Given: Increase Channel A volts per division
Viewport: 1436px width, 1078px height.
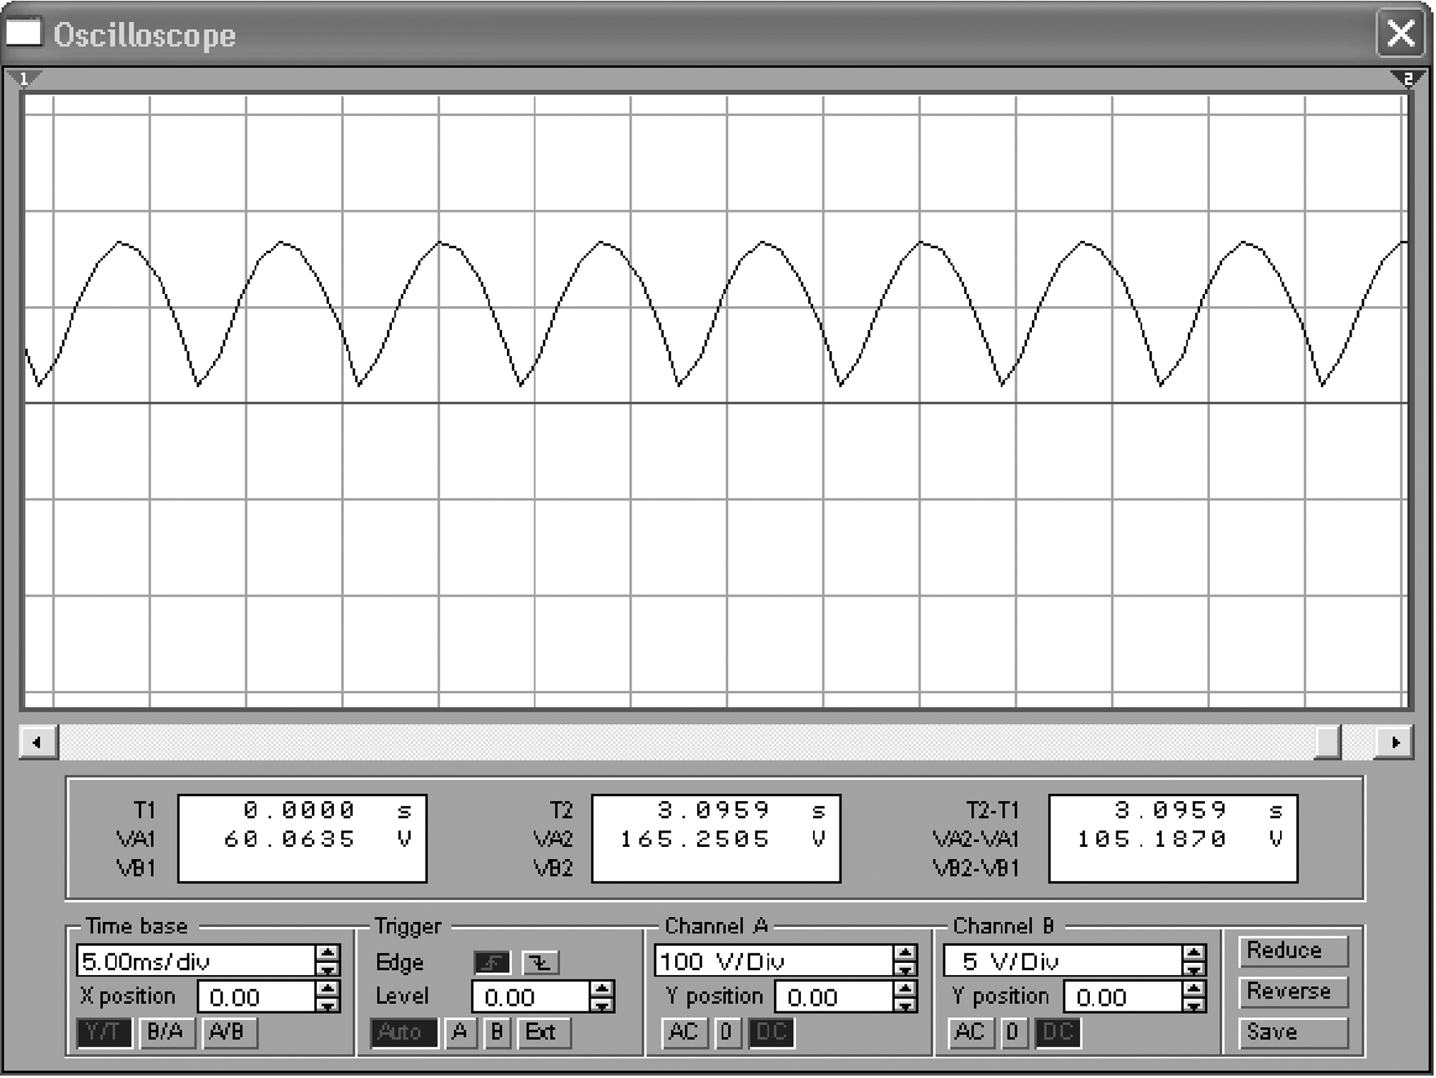Looking at the screenshot, I should point(905,954).
